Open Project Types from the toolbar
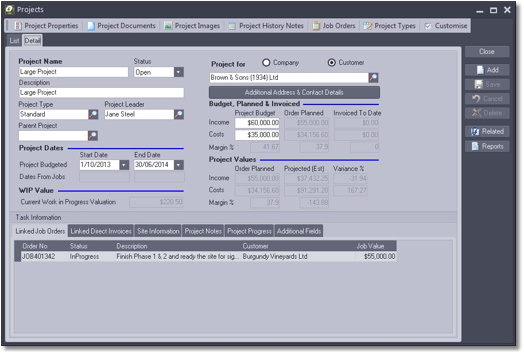524x354 pixels. (x=389, y=26)
